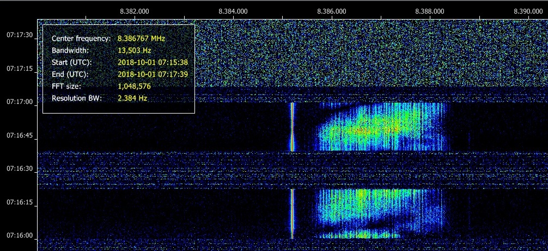Select the 2018-10-01 07:15:38 start time
The image size is (548, 251).
(153, 62)
